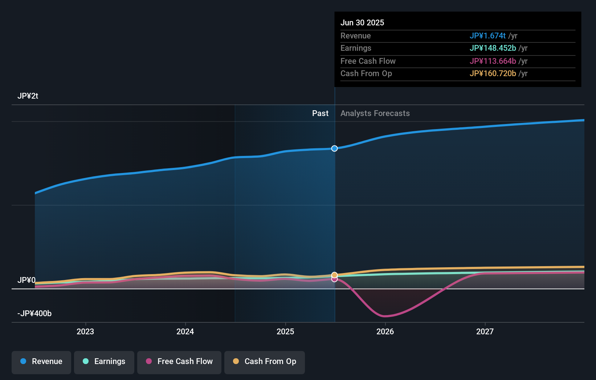
Task: Click the orange cash from op marker
Action: pos(334,275)
